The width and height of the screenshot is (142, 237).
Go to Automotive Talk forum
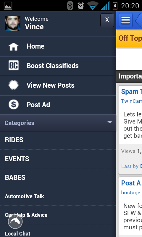[58, 196]
